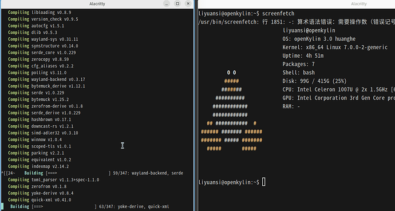Click the 'GPU: Intel Corporation' line
The height and width of the screenshot is (211, 395).
(339, 98)
